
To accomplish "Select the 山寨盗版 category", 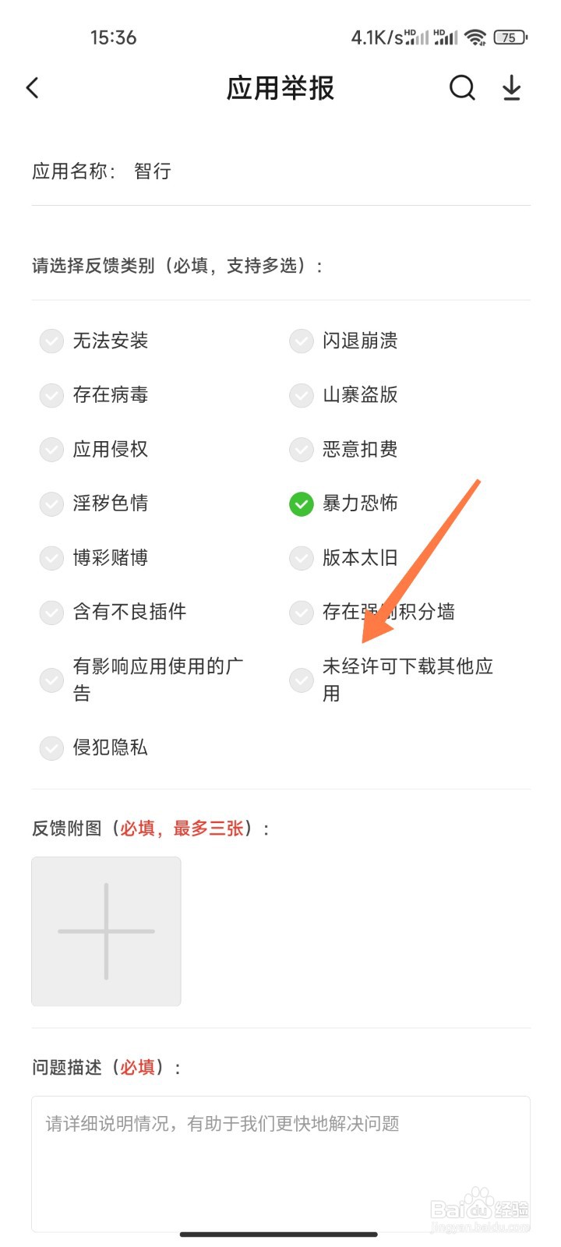I will click(x=302, y=395).
